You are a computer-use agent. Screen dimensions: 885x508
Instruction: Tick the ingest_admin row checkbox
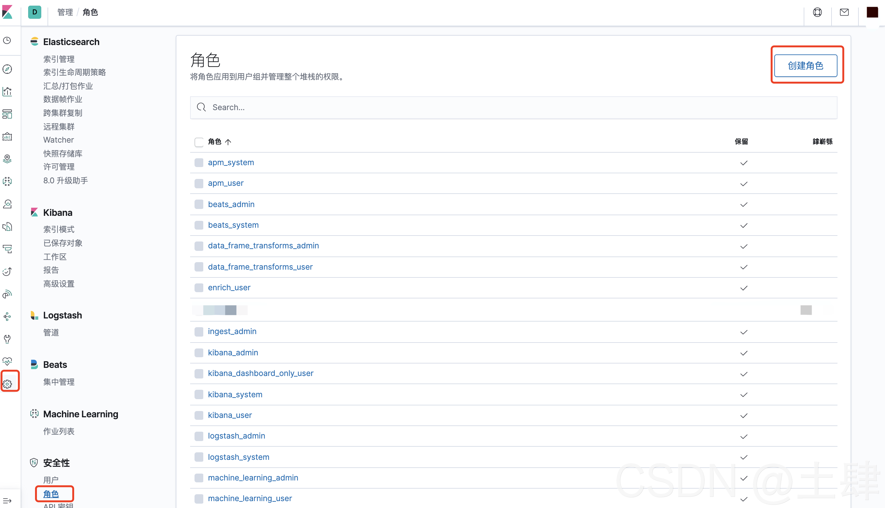pyautogui.click(x=199, y=332)
